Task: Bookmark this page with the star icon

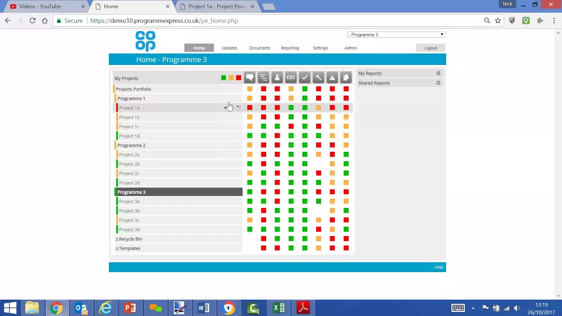Action: tap(498, 21)
